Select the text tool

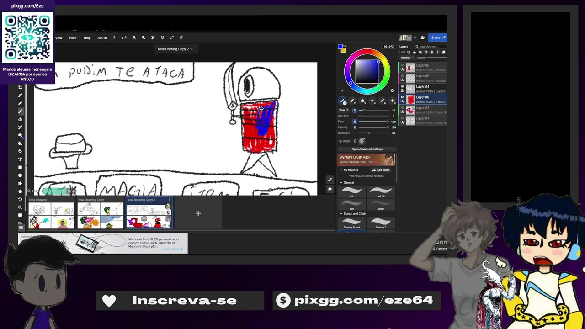[x=20, y=159]
